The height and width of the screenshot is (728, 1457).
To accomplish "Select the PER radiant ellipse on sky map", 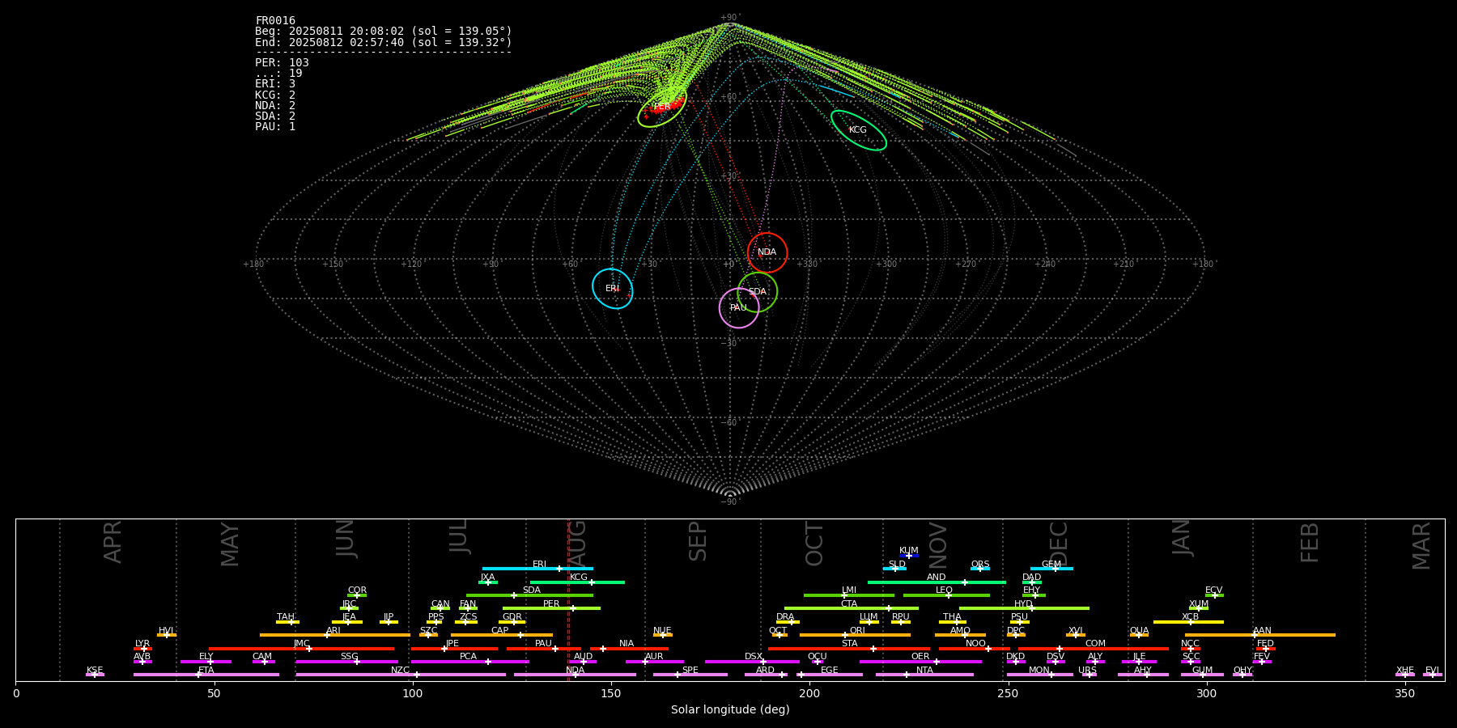I will 661,107.
